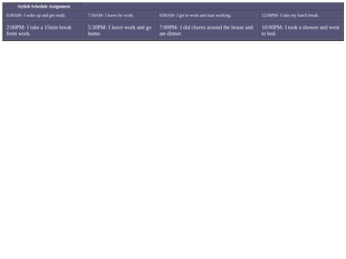Select the '7:30AM- I leave for work.' cell
The image size is (346, 259).
120,15
